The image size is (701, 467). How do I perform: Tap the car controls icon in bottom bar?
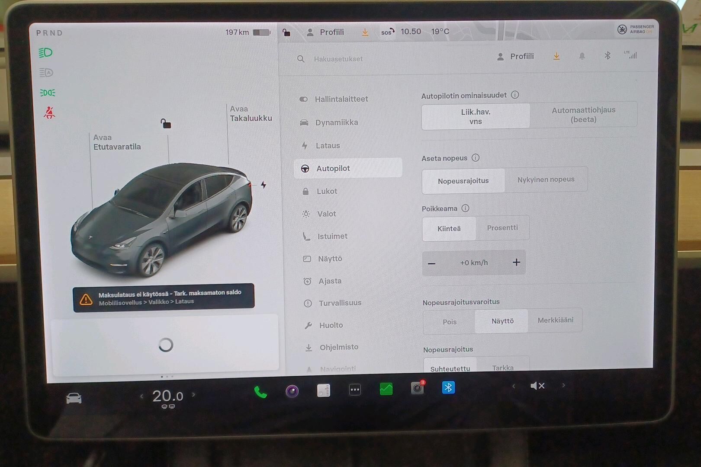pyautogui.click(x=74, y=398)
